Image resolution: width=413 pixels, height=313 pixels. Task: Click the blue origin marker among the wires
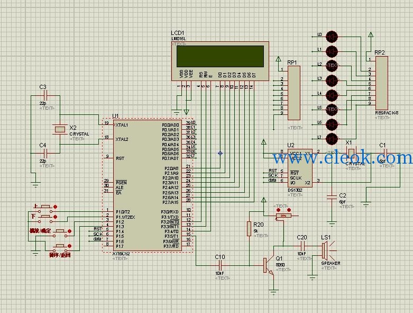pos(220,153)
